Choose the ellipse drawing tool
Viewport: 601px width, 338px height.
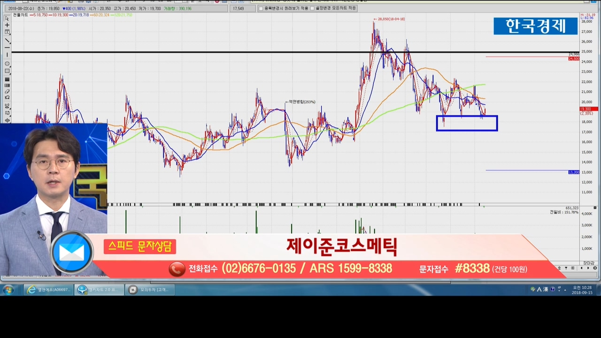tap(7, 63)
